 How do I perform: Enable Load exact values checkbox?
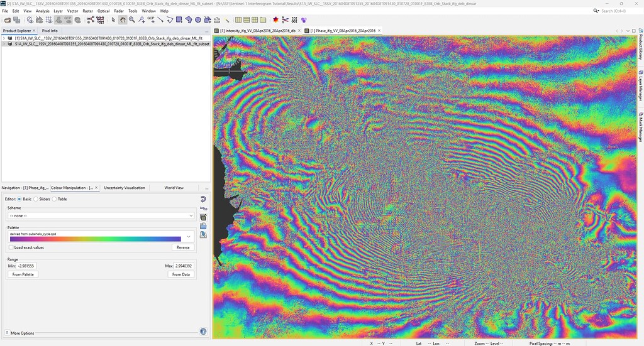point(11,247)
